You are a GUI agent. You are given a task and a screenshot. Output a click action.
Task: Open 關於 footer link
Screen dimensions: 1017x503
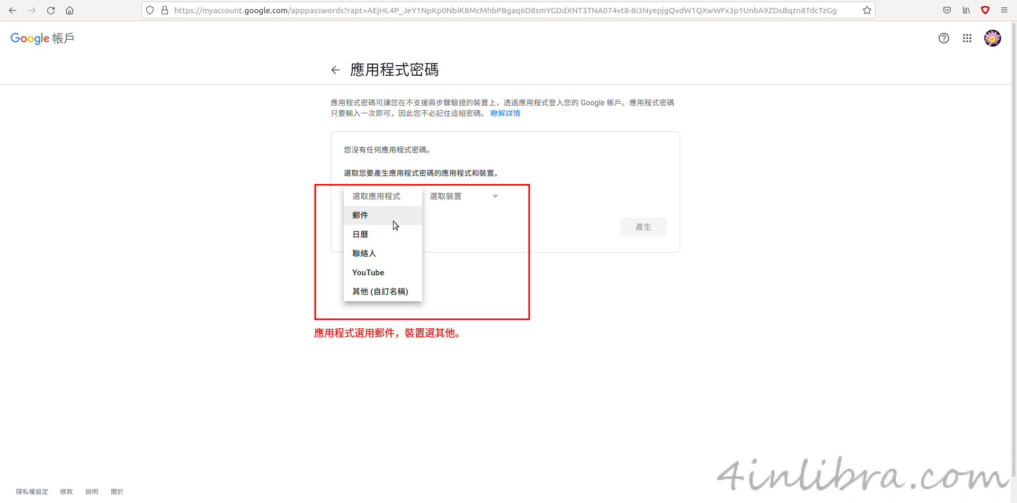117,492
